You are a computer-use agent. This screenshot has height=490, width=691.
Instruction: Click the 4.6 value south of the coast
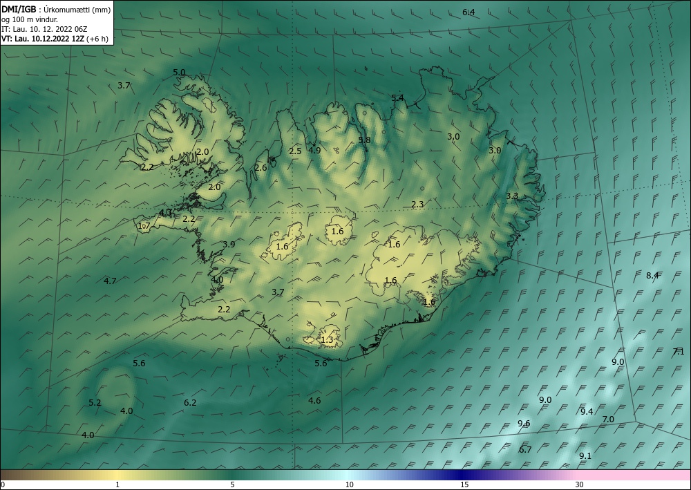pos(314,401)
